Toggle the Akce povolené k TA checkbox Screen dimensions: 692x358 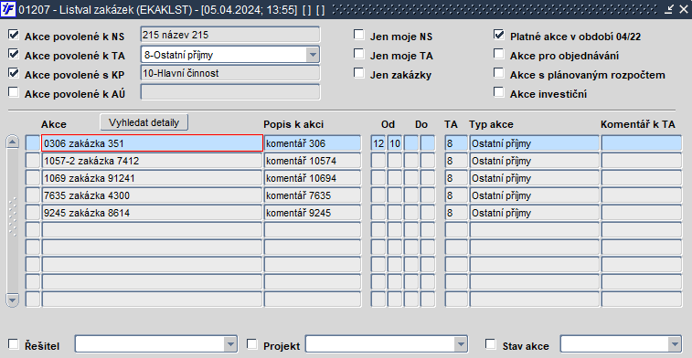coord(14,54)
